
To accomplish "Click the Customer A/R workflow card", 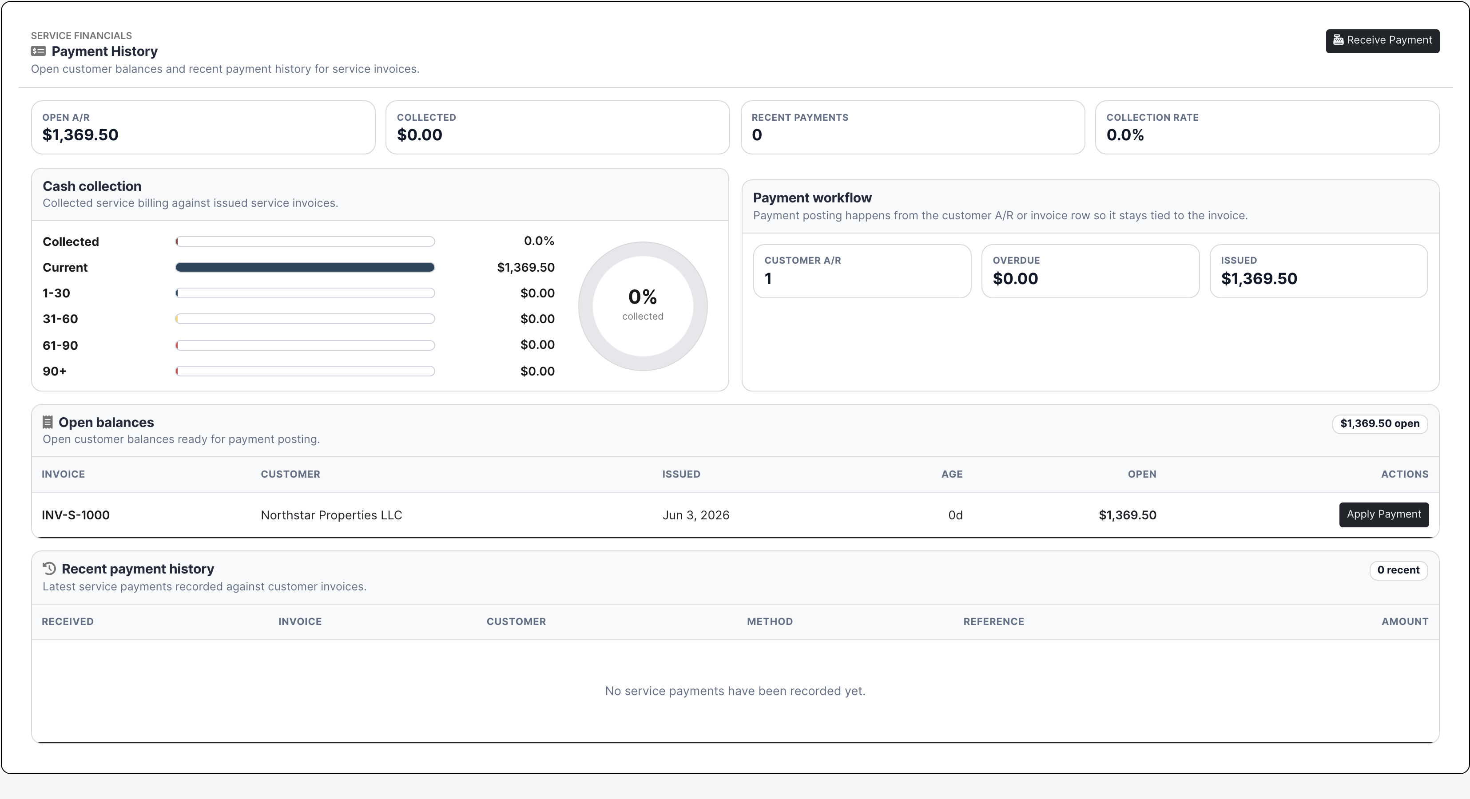I will click(862, 272).
